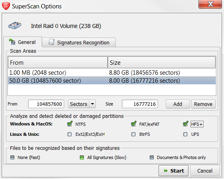The width and height of the screenshot is (224, 179).
Task: Click the General tab scan icon
Action: point(12,42)
